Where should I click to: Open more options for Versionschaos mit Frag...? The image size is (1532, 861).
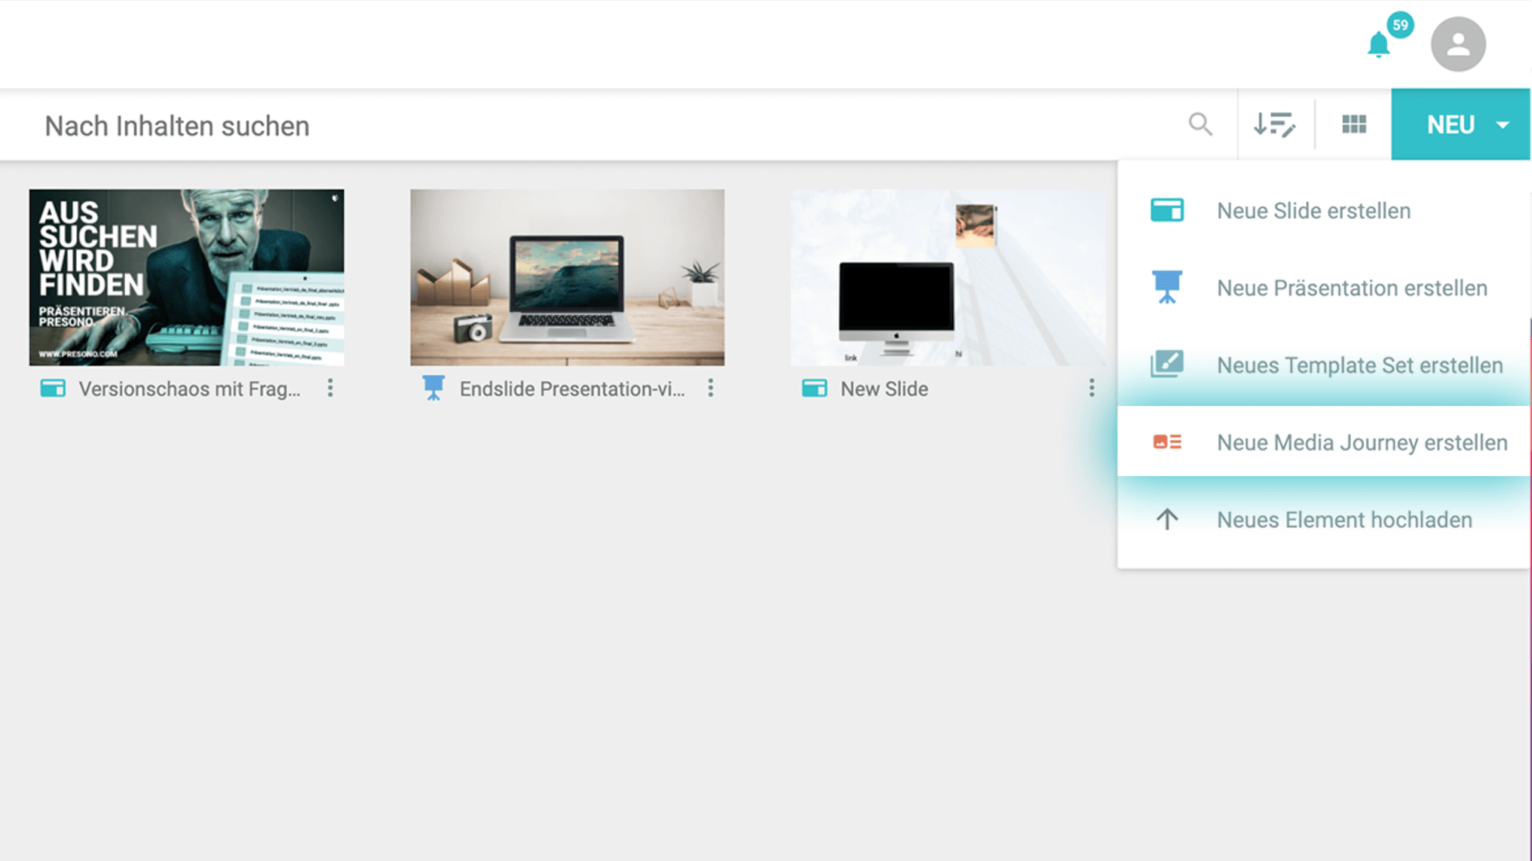pos(330,388)
